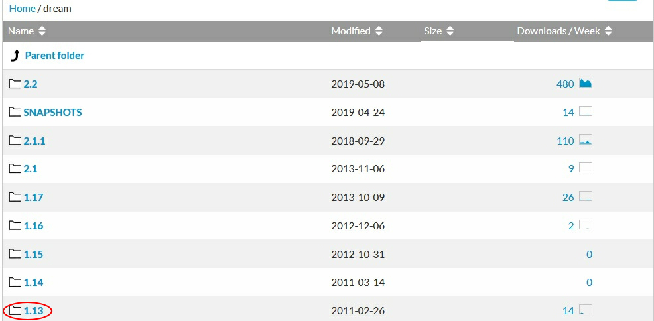Sort list by Name arrows
654x321 pixels.
42,31
